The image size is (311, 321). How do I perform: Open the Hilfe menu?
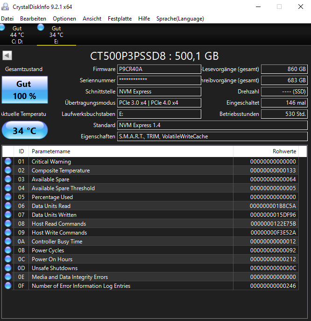(x=144, y=19)
